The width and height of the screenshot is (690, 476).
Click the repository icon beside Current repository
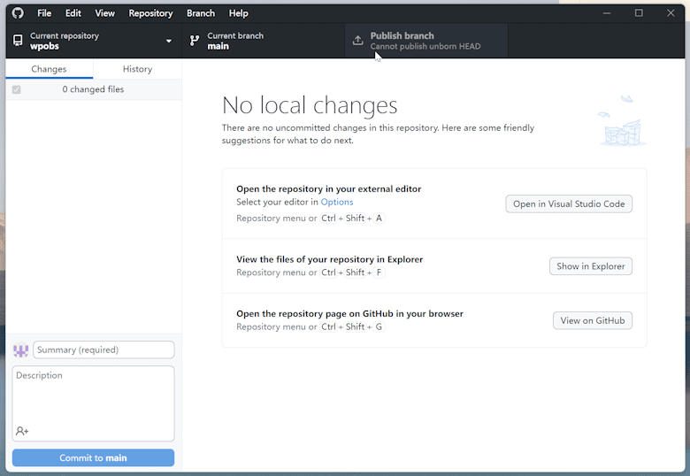pyautogui.click(x=18, y=41)
